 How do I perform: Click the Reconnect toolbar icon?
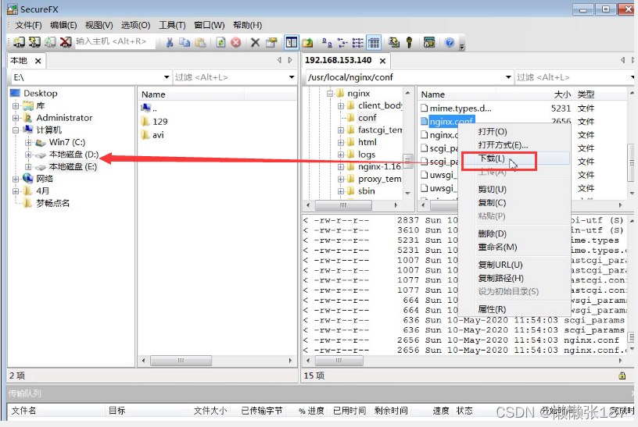click(x=49, y=42)
